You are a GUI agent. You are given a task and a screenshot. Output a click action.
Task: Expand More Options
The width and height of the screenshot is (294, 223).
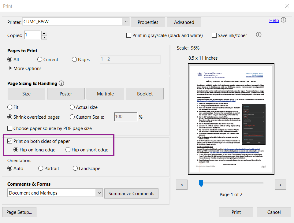(x=24, y=68)
